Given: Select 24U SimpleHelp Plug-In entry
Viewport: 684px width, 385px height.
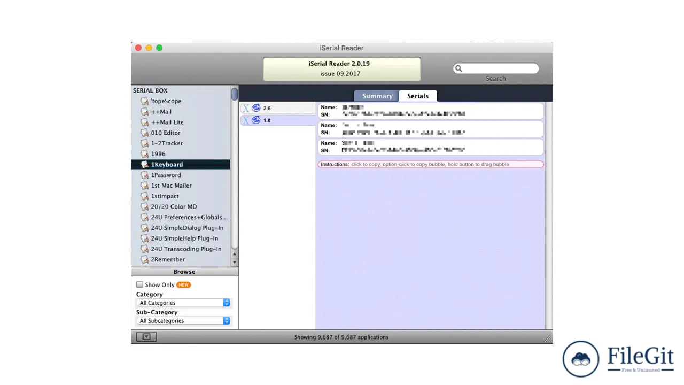Looking at the screenshot, I should [181, 238].
